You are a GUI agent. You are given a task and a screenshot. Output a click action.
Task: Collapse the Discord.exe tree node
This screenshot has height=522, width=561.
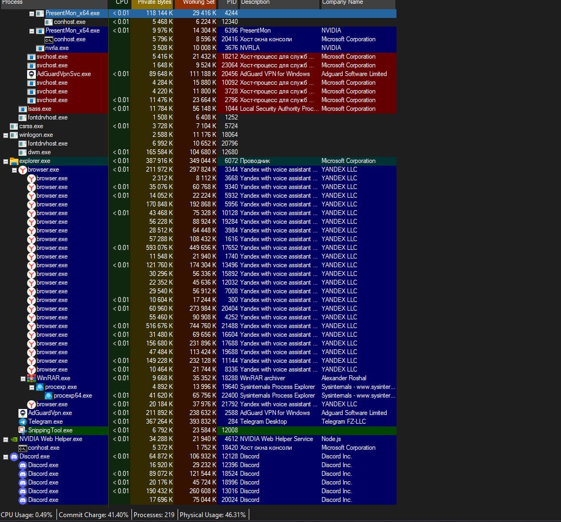(x=6, y=457)
